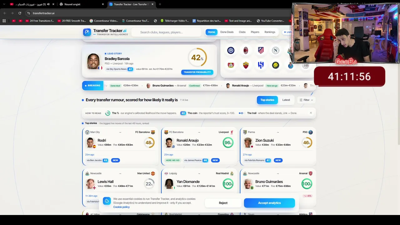Screen dimensions: 400x225
Task: Open the Bayer Leverkusen club crest
Action: [231, 65]
